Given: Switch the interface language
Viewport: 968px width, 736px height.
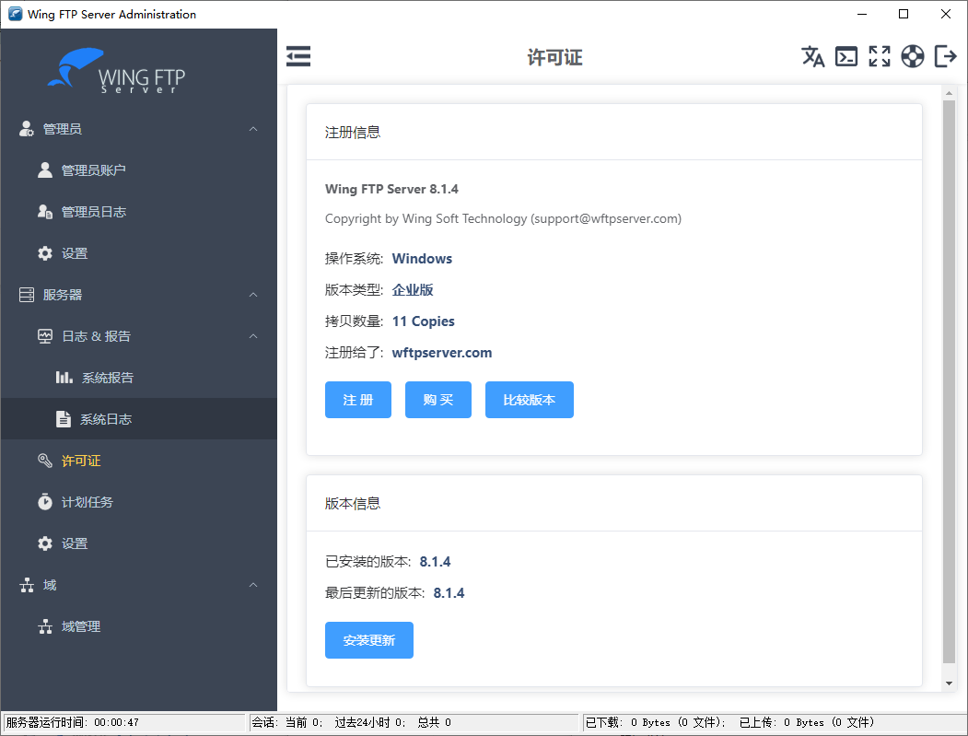Looking at the screenshot, I should [813, 56].
